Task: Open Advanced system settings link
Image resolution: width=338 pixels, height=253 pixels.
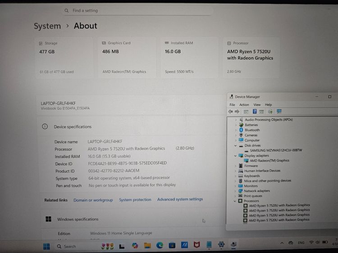Action: coord(180,199)
